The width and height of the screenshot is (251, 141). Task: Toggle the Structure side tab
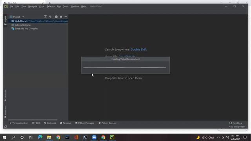[5, 95]
